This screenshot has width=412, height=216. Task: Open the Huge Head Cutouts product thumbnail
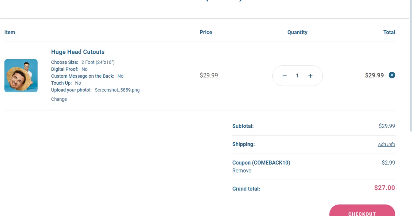coord(21,76)
